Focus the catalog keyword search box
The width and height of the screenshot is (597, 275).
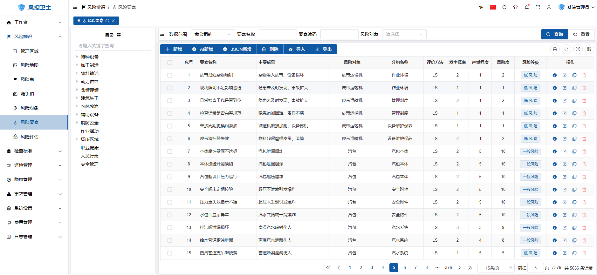113,46
